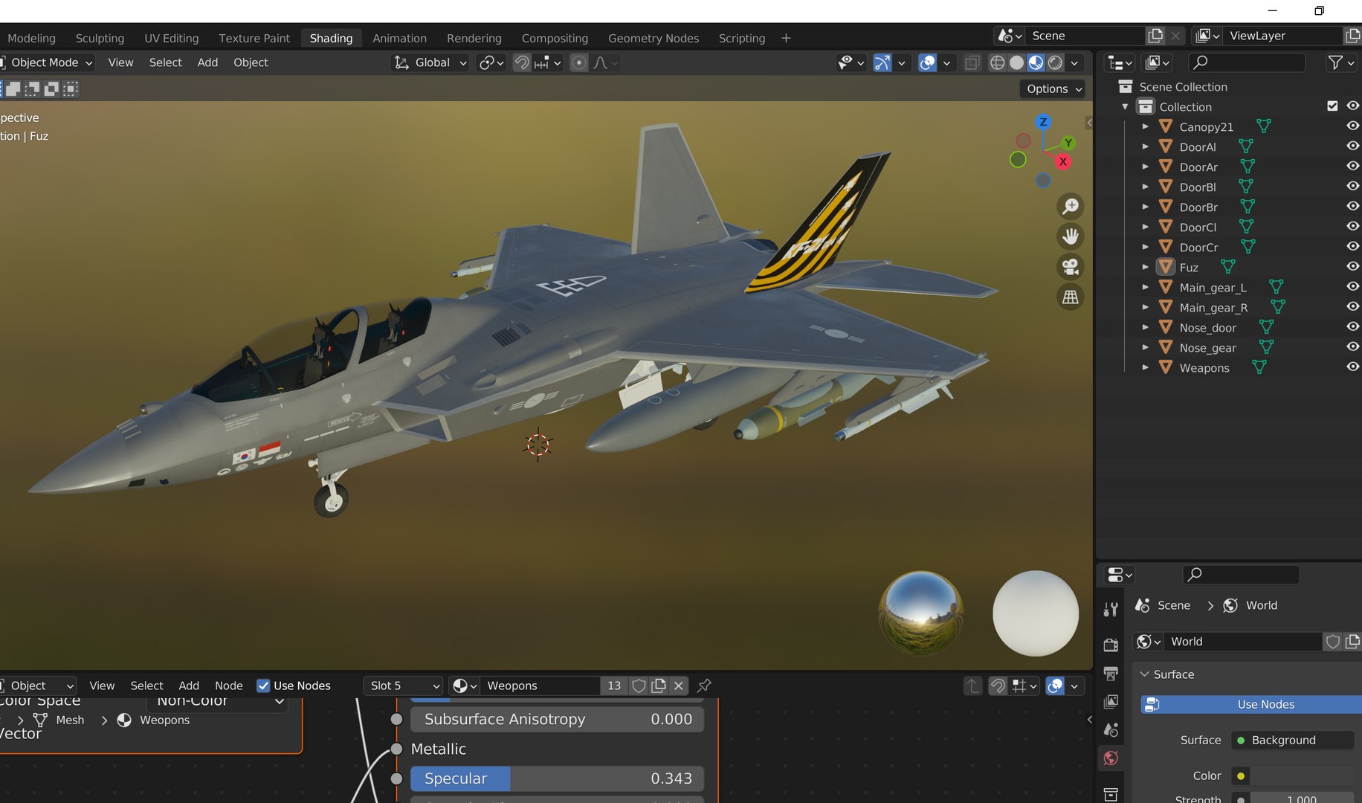The height and width of the screenshot is (803, 1362).
Task: Duplicate the Weopons material
Action: pos(659,686)
